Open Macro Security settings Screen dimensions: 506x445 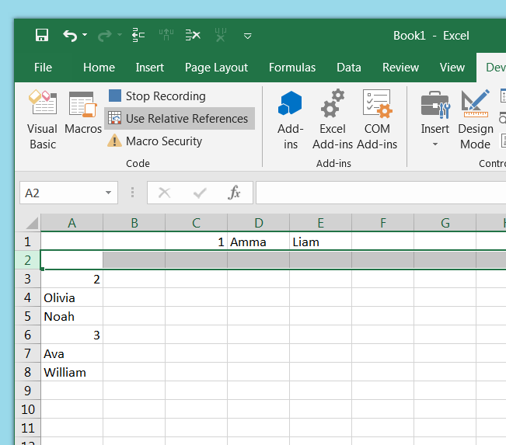click(x=155, y=141)
